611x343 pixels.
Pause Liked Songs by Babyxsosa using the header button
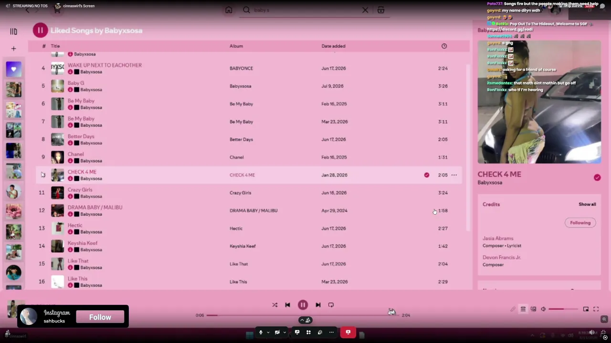point(40,30)
